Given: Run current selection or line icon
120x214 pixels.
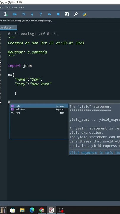Looking at the screenshot, I should click(6, 14).
